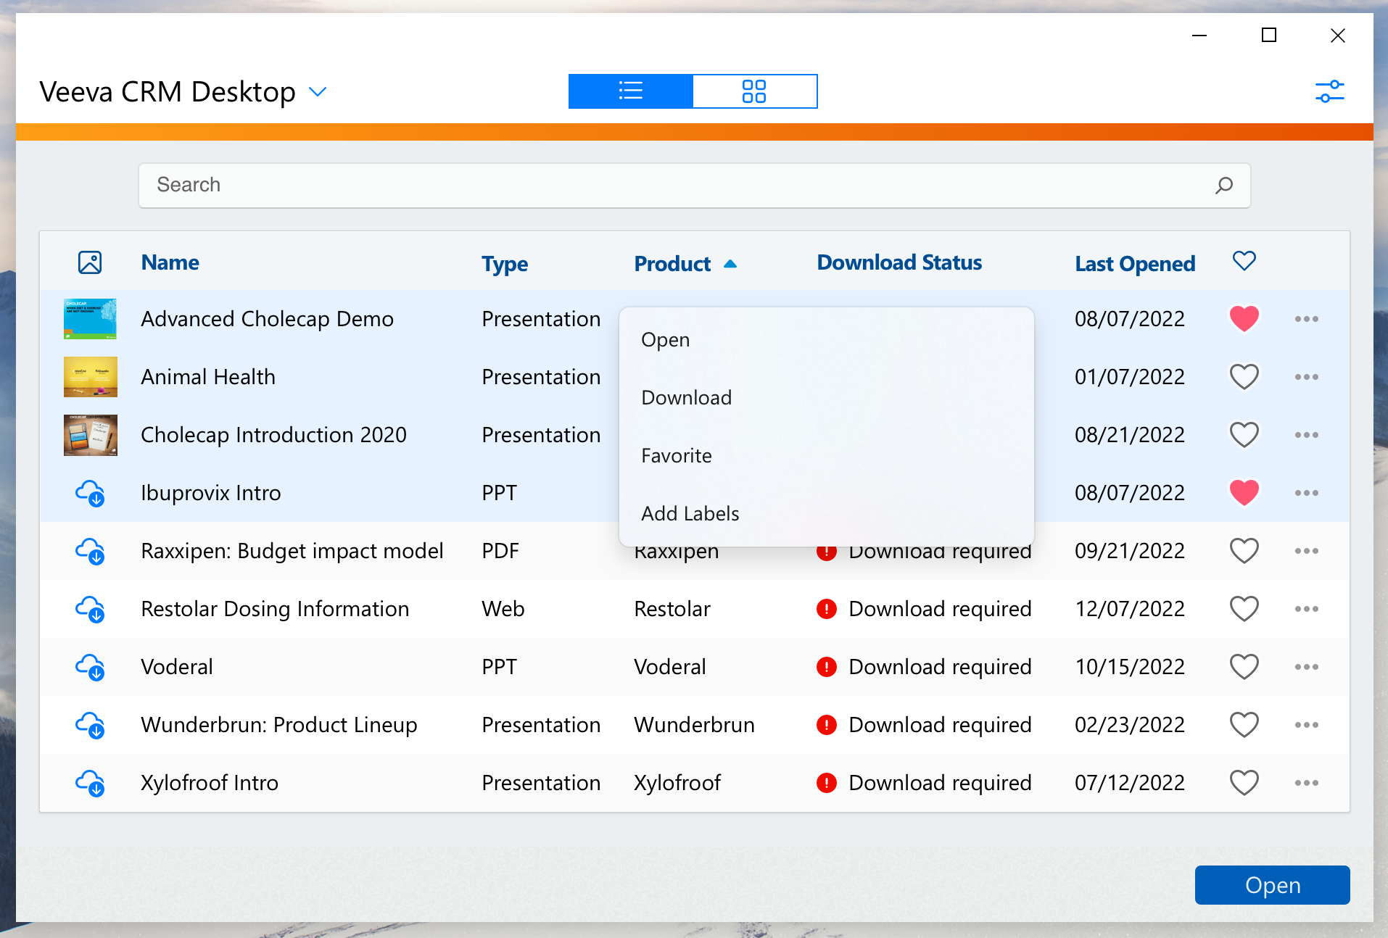This screenshot has height=938, width=1388.
Task: Click the search magnifier icon
Action: click(x=1223, y=186)
